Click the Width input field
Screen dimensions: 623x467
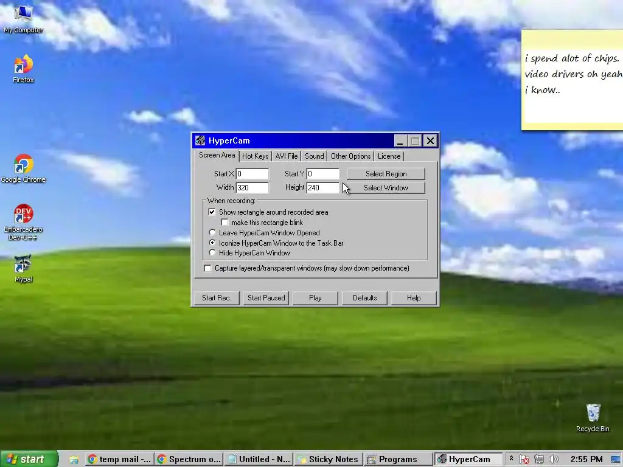point(252,188)
